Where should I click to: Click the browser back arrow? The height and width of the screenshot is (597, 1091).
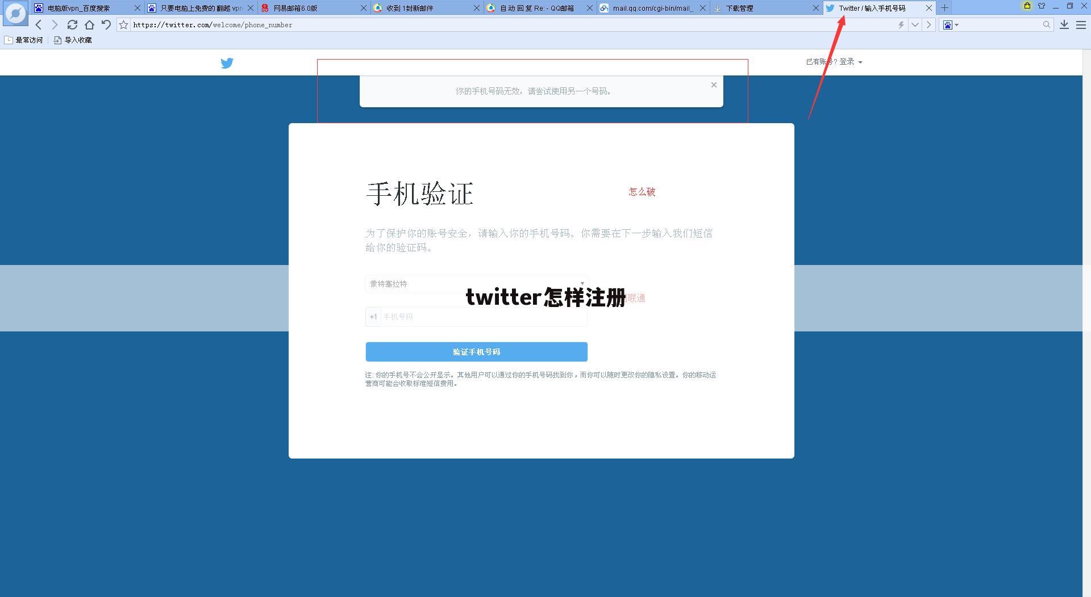39,25
